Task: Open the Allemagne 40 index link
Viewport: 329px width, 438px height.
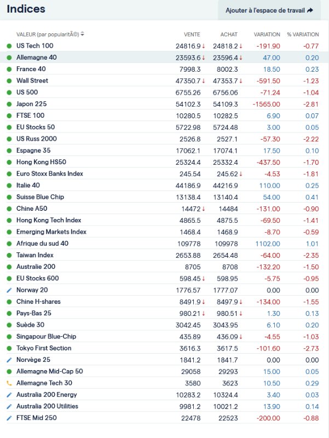Action: point(36,57)
